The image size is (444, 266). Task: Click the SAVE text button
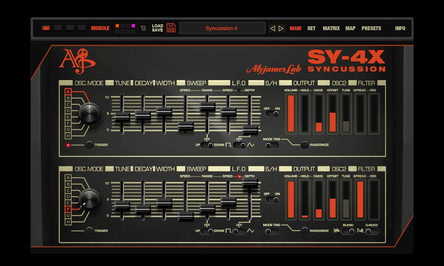(157, 30)
